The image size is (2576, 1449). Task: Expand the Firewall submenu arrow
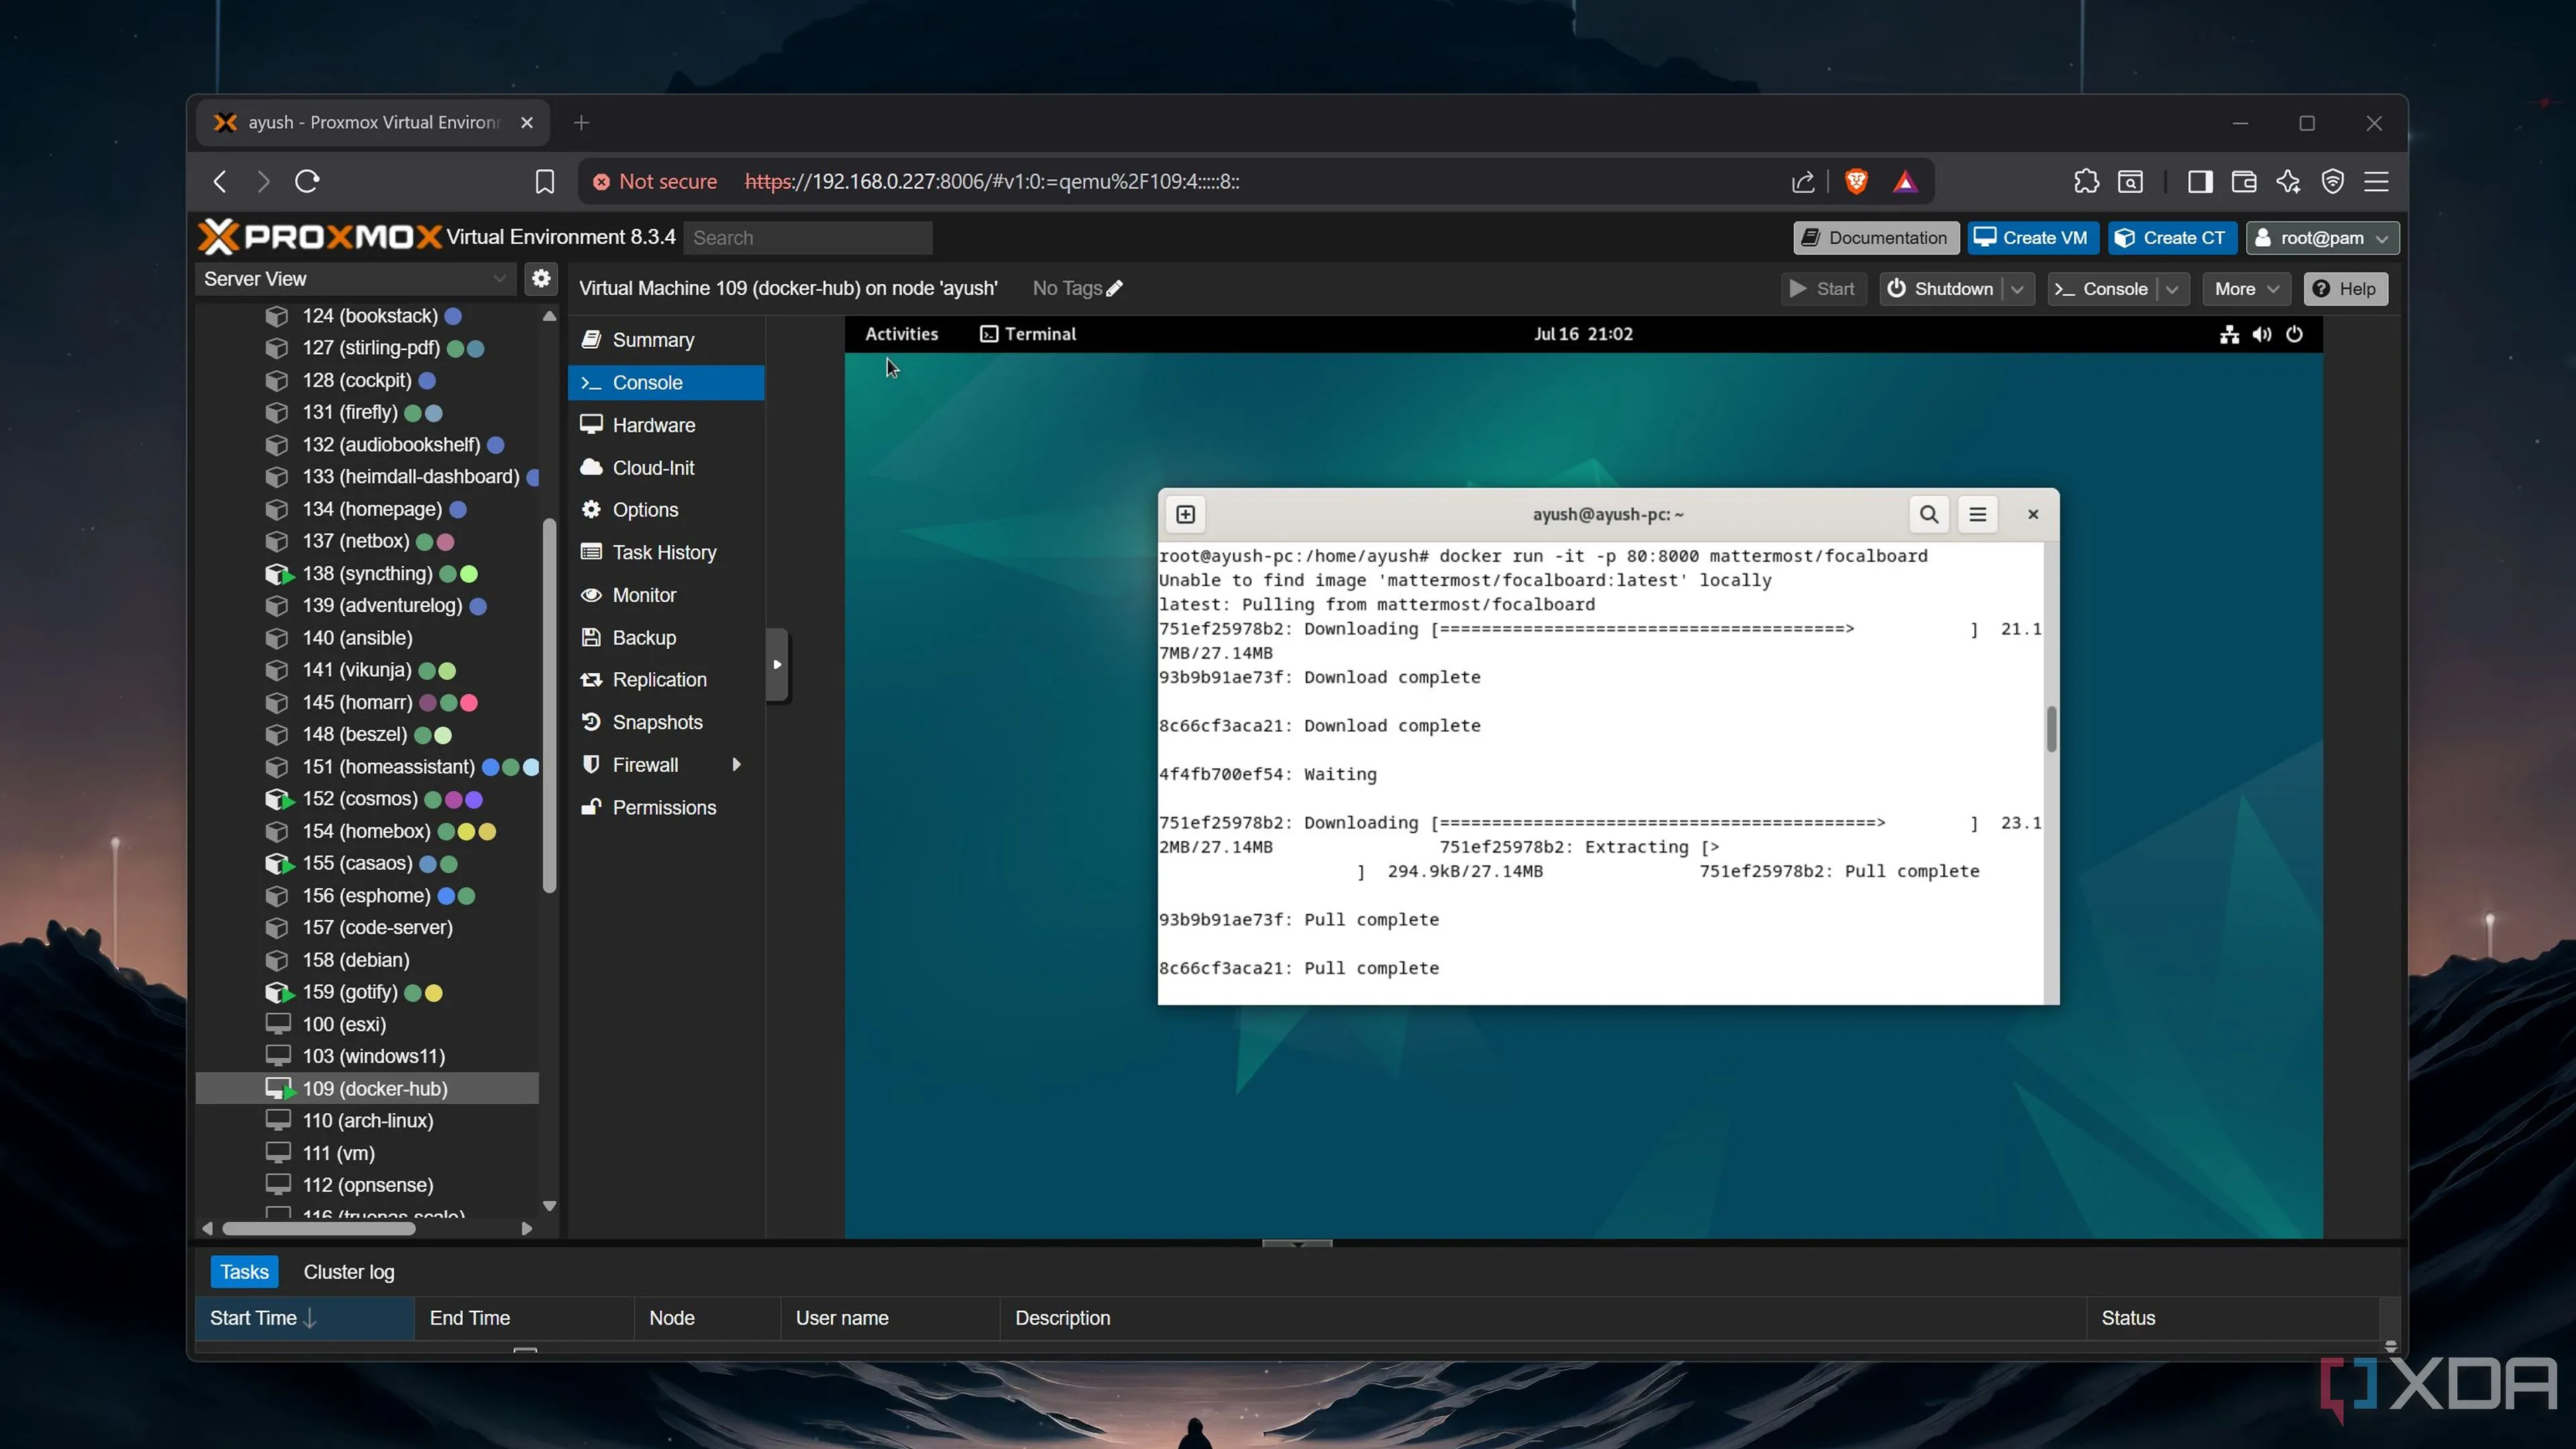coord(736,765)
